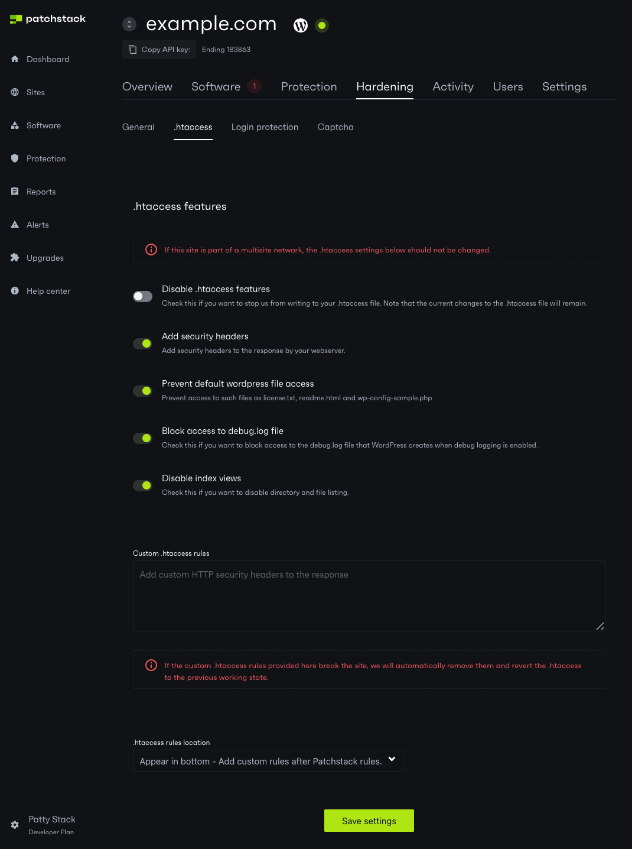Open Reports via its clipboard icon
The width and height of the screenshot is (632, 849).
click(15, 192)
